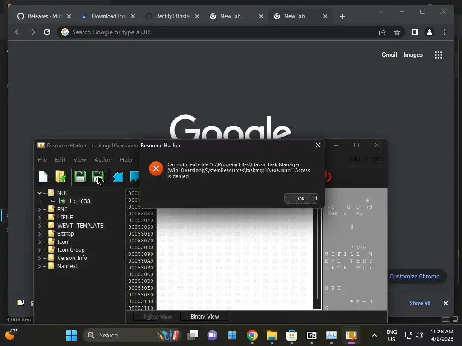
Task: Switch to the Editor View tab
Action: (157, 317)
